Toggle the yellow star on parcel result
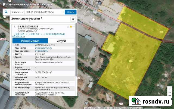 click(71, 26)
